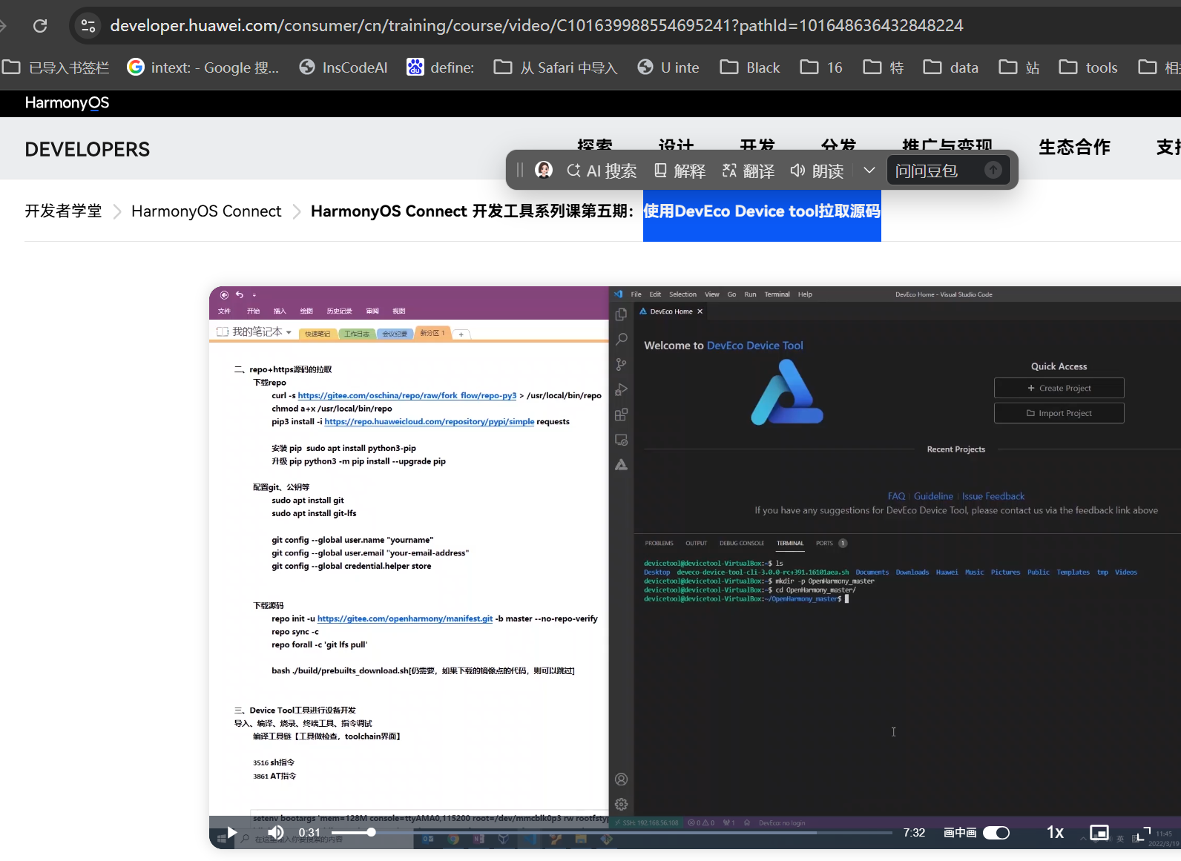The image size is (1181, 861).
Task: Reload the page with the browser refresh icon
Action: 40,25
